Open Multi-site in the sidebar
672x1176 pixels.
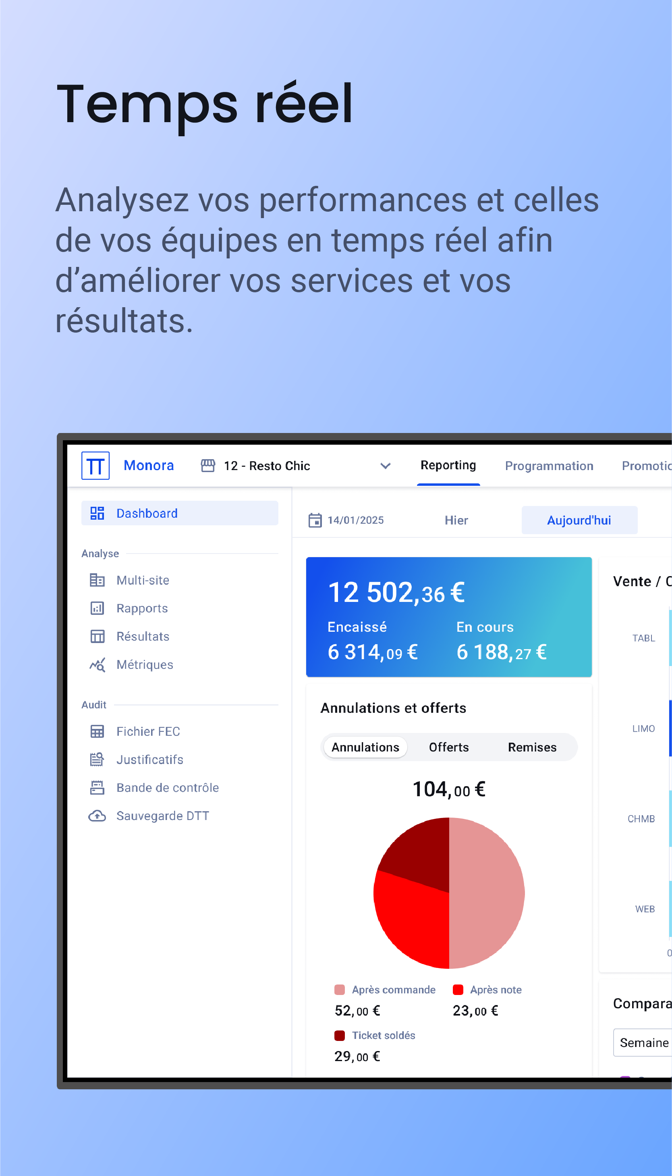tap(180, 580)
